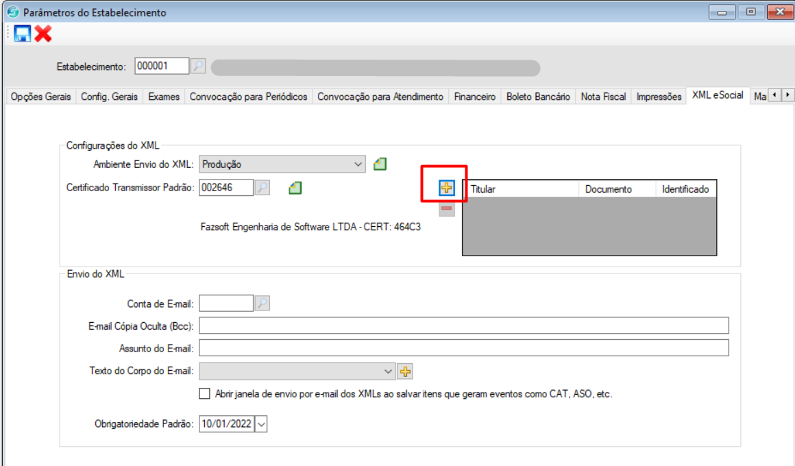Enable Abrir janela de envio por e-mail checkbox
The height and width of the screenshot is (466, 795).
[204, 394]
